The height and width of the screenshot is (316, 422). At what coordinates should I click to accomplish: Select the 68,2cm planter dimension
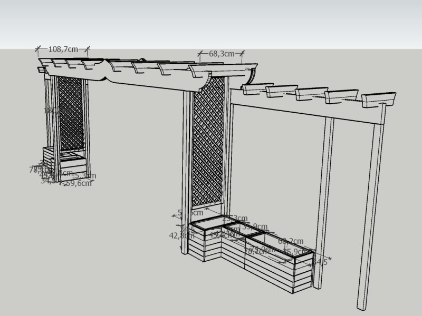coord(291,241)
